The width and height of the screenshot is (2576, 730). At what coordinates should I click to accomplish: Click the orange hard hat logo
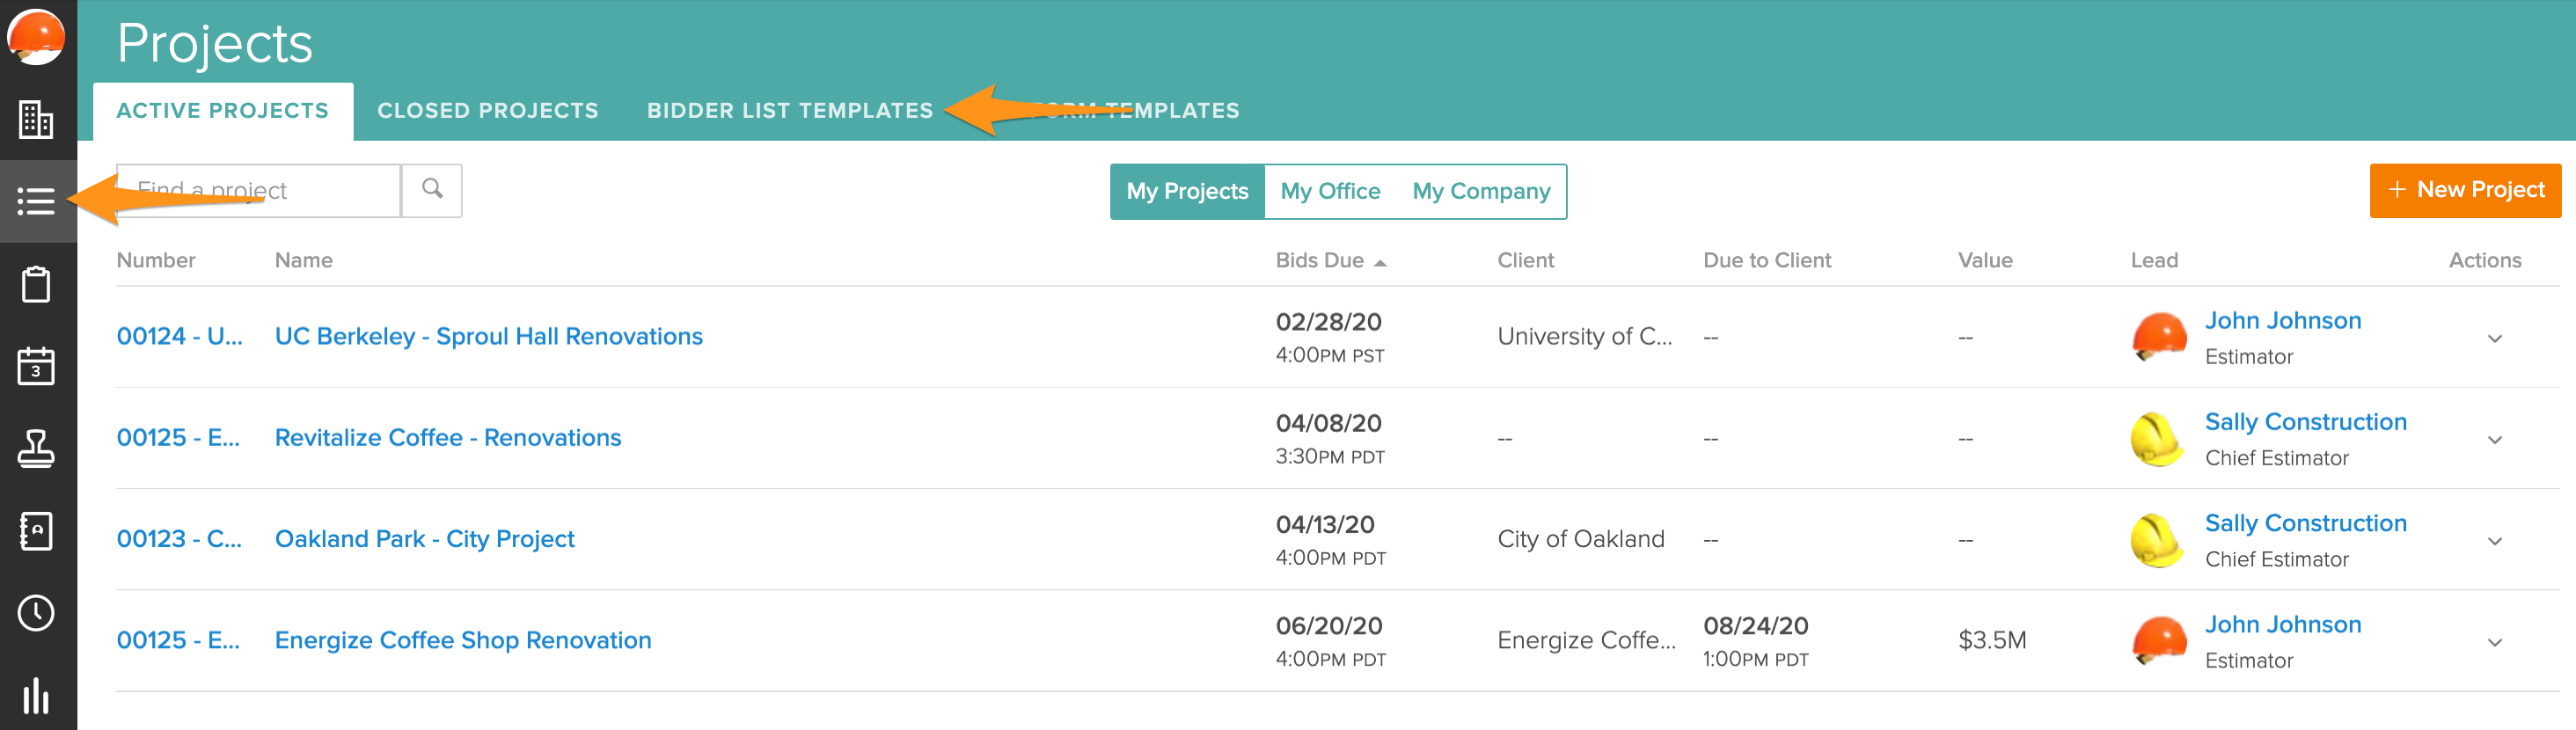pyautogui.click(x=36, y=37)
